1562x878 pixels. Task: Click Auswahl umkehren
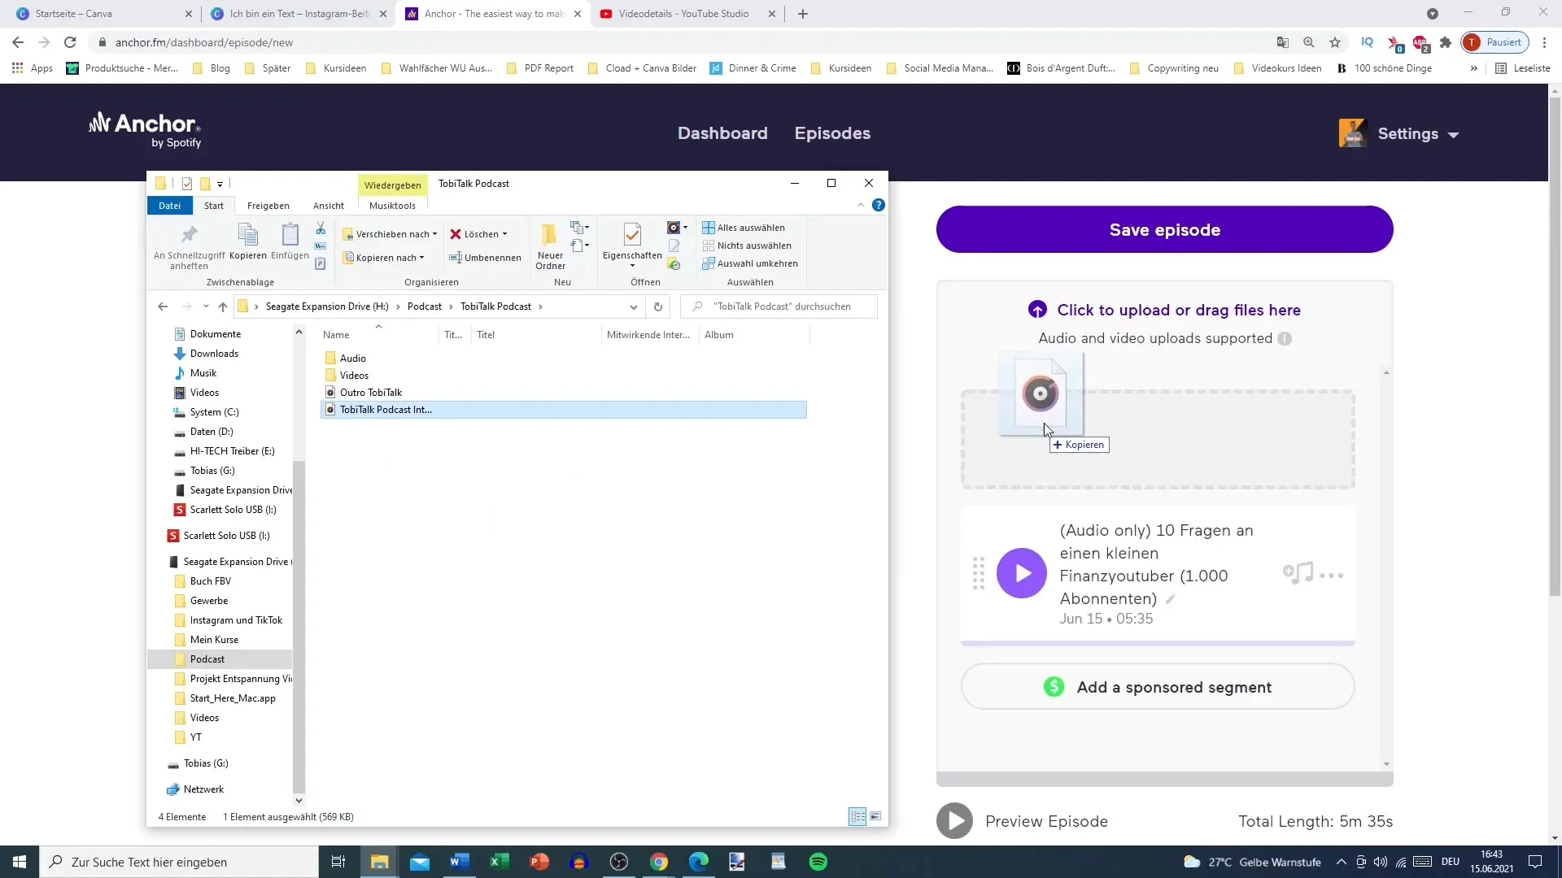(x=750, y=263)
